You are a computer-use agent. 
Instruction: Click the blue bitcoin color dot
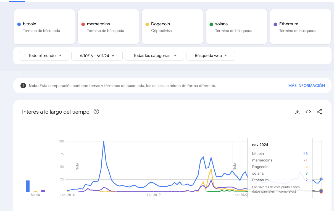tap(19, 24)
